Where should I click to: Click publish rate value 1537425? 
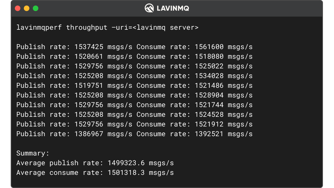(89, 47)
